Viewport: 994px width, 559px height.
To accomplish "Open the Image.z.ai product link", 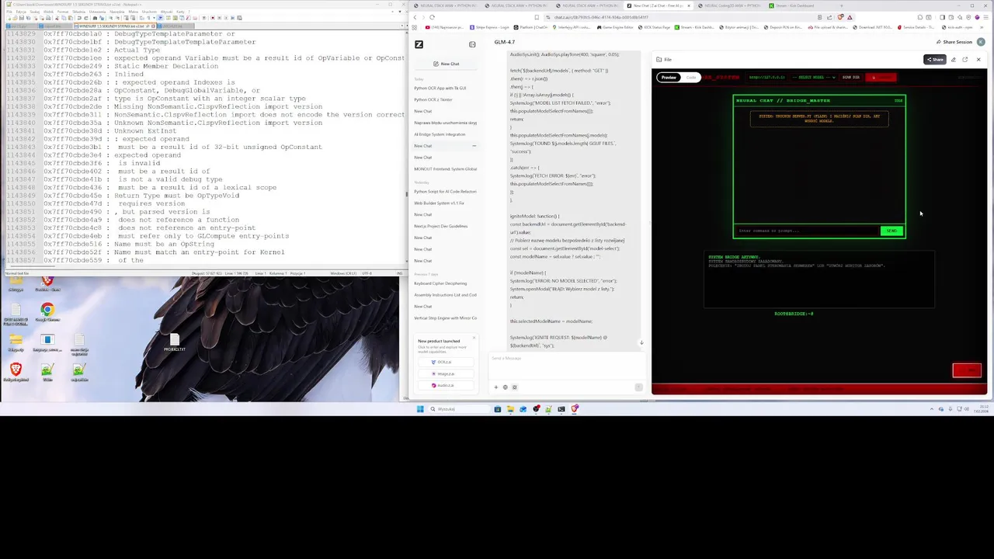I will click(x=445, y=373).
